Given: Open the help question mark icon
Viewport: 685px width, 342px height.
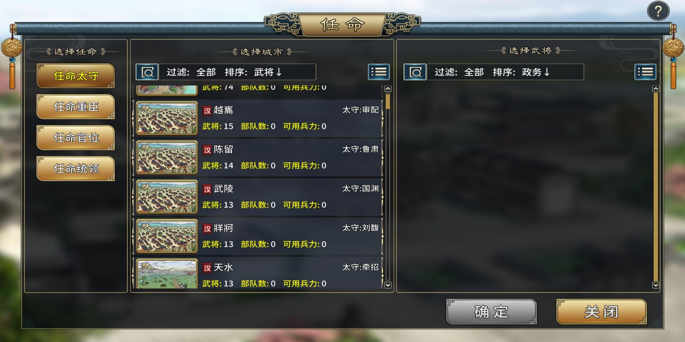Looking at the screenshot, I should [x=658, y=11].
